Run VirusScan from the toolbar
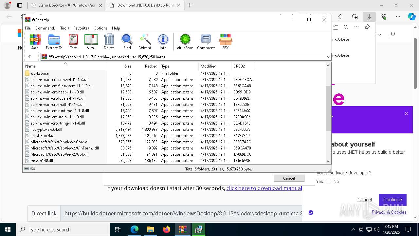This screenshot has height=236, width=419. (x=185, y=42)
